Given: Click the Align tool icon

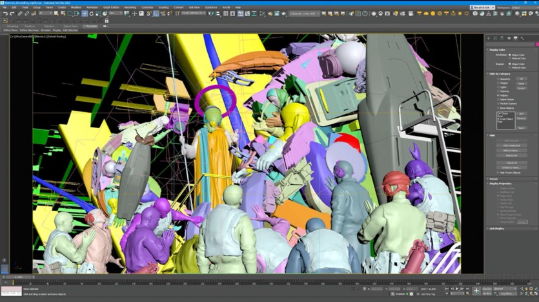Looking at the screenshot, I should point(218,14).
